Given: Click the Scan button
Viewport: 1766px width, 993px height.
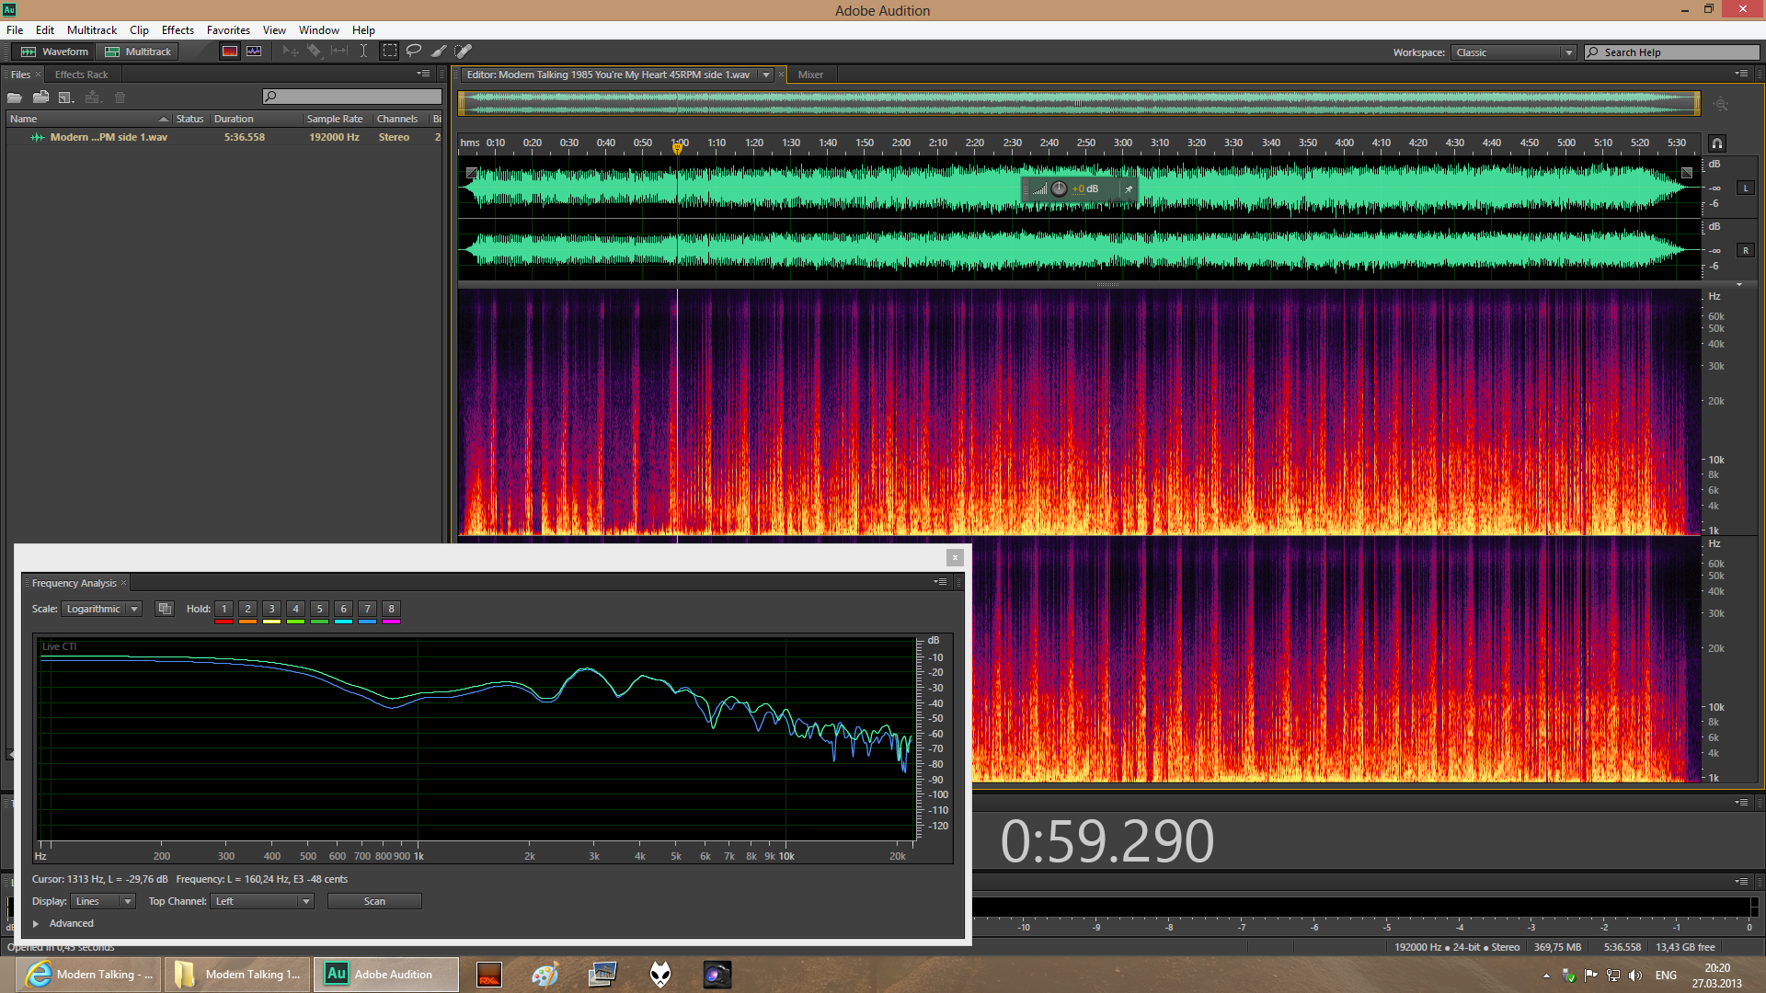Looking at the screenshot, I should (374, 901).
